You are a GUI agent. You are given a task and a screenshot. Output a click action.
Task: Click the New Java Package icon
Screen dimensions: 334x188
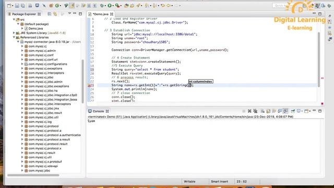pyautogui.click(x=51, y=6)
